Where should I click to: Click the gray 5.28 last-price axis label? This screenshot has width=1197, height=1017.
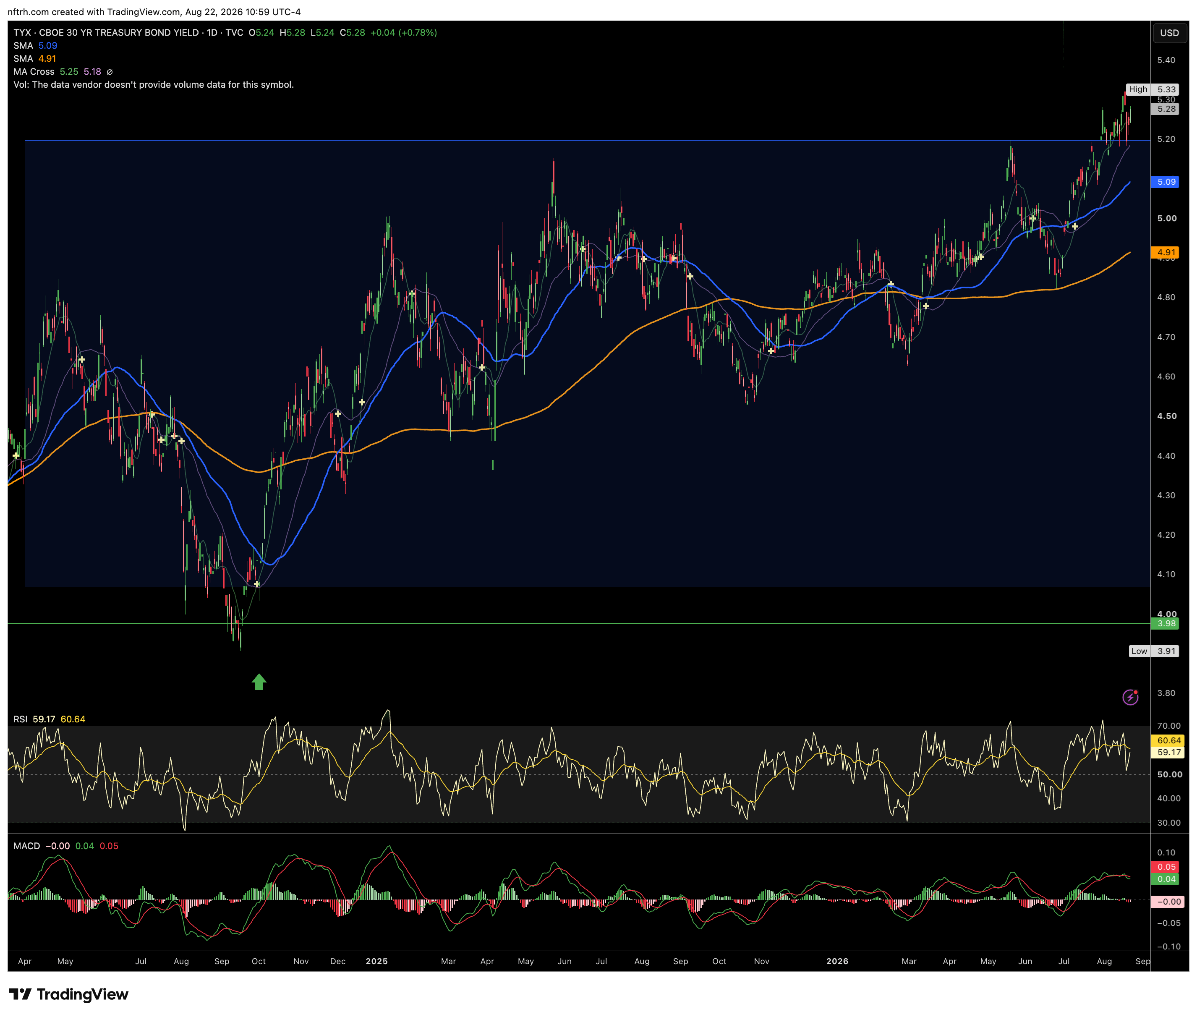pos(1165,109)
